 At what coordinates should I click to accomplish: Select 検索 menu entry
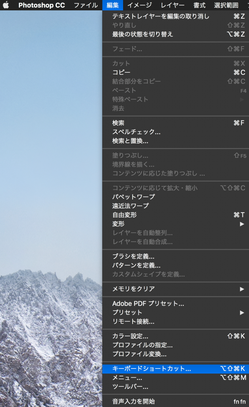point(118,123)
